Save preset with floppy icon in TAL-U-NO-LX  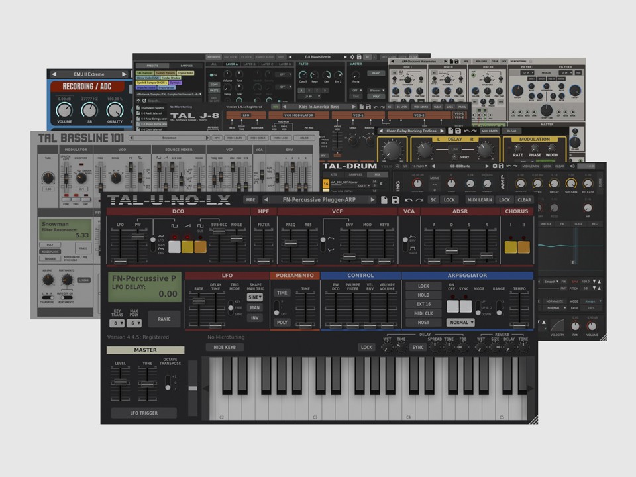pyautogui.click(x=395, y=200)
